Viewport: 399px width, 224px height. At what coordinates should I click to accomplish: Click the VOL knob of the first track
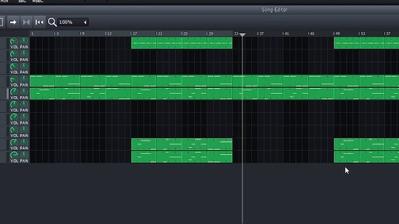point(14,41)
